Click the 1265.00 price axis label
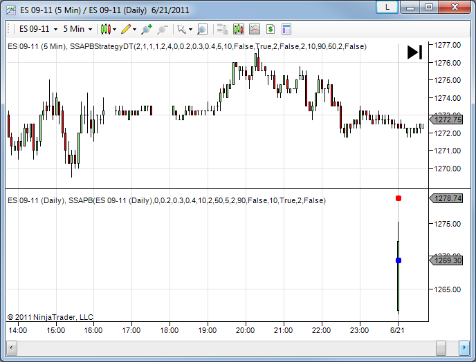 pos(448,289)
